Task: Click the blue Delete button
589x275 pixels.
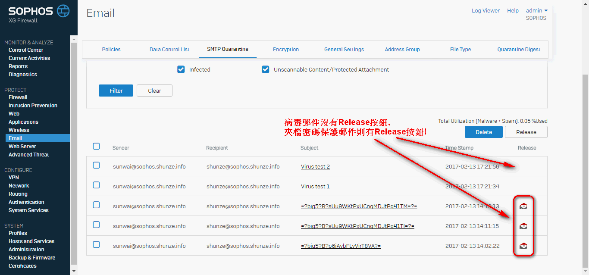Action: pos(484,132)
